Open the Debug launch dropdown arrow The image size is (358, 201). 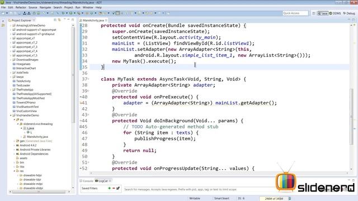[67, 13]
